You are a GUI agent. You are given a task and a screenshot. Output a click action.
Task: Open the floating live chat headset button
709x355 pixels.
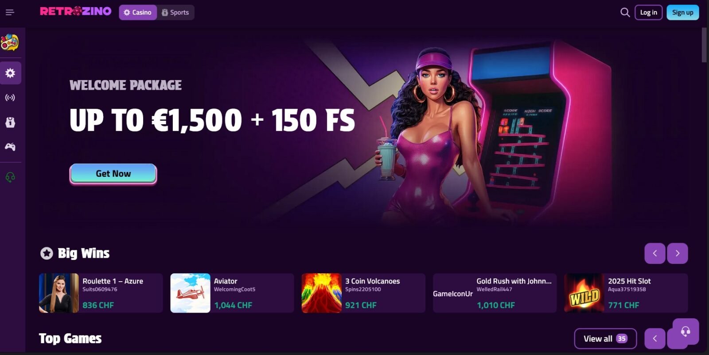point(686,332)
